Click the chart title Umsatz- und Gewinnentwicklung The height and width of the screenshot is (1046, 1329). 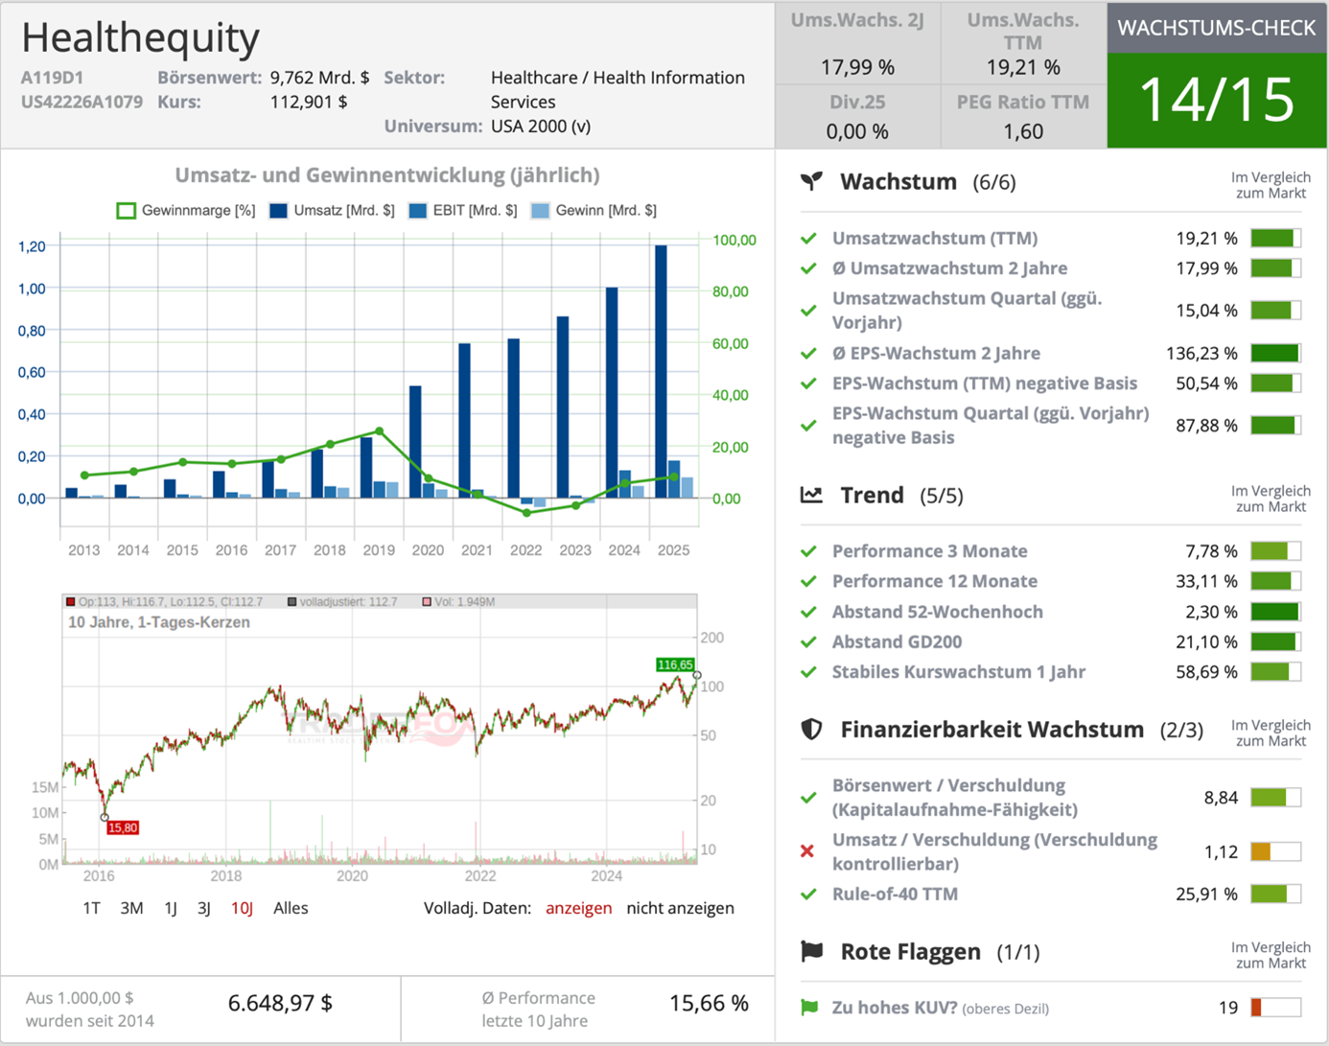tap(387, 175)
